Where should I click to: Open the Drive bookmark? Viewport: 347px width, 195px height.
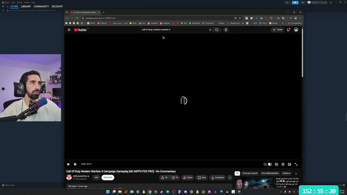point(142,23)
